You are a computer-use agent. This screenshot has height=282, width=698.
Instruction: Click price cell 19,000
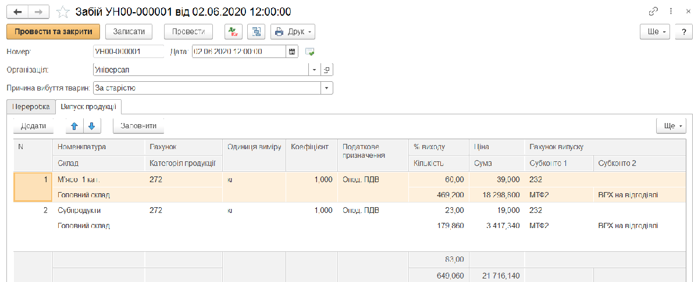pyautogui.click(x=497, y=209)
